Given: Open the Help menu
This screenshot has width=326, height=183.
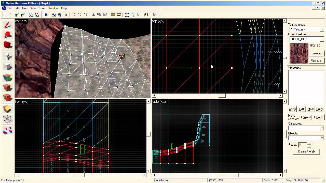Looking at the screenshot, I should pos(64,8).
